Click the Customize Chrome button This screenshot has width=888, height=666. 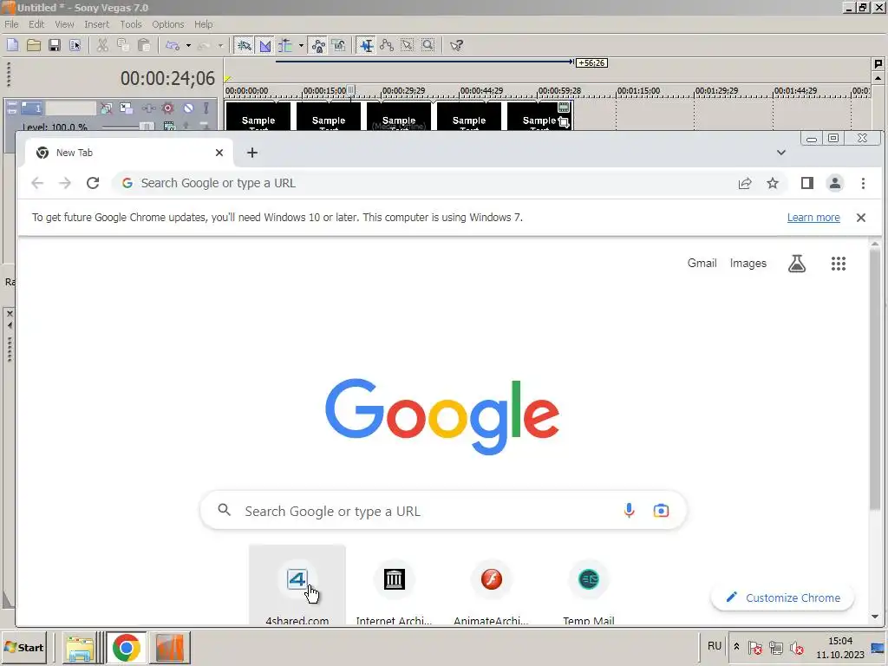pyautogui.click(x=782, y=597)
